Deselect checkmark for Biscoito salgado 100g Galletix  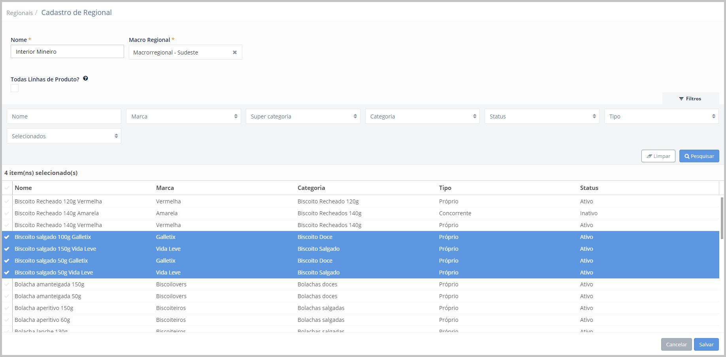[x=7, y=237]
